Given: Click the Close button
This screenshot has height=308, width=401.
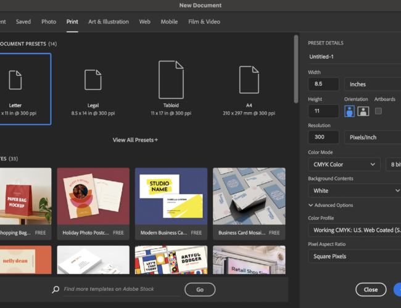Looking at the screenshot, I should [371, 289].
